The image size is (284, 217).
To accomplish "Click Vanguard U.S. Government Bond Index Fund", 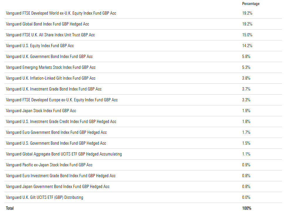I will 56,143.
